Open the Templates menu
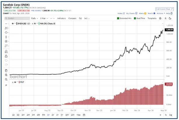Image resolution: width=179 pixels, height=120 pixels. 152,18
